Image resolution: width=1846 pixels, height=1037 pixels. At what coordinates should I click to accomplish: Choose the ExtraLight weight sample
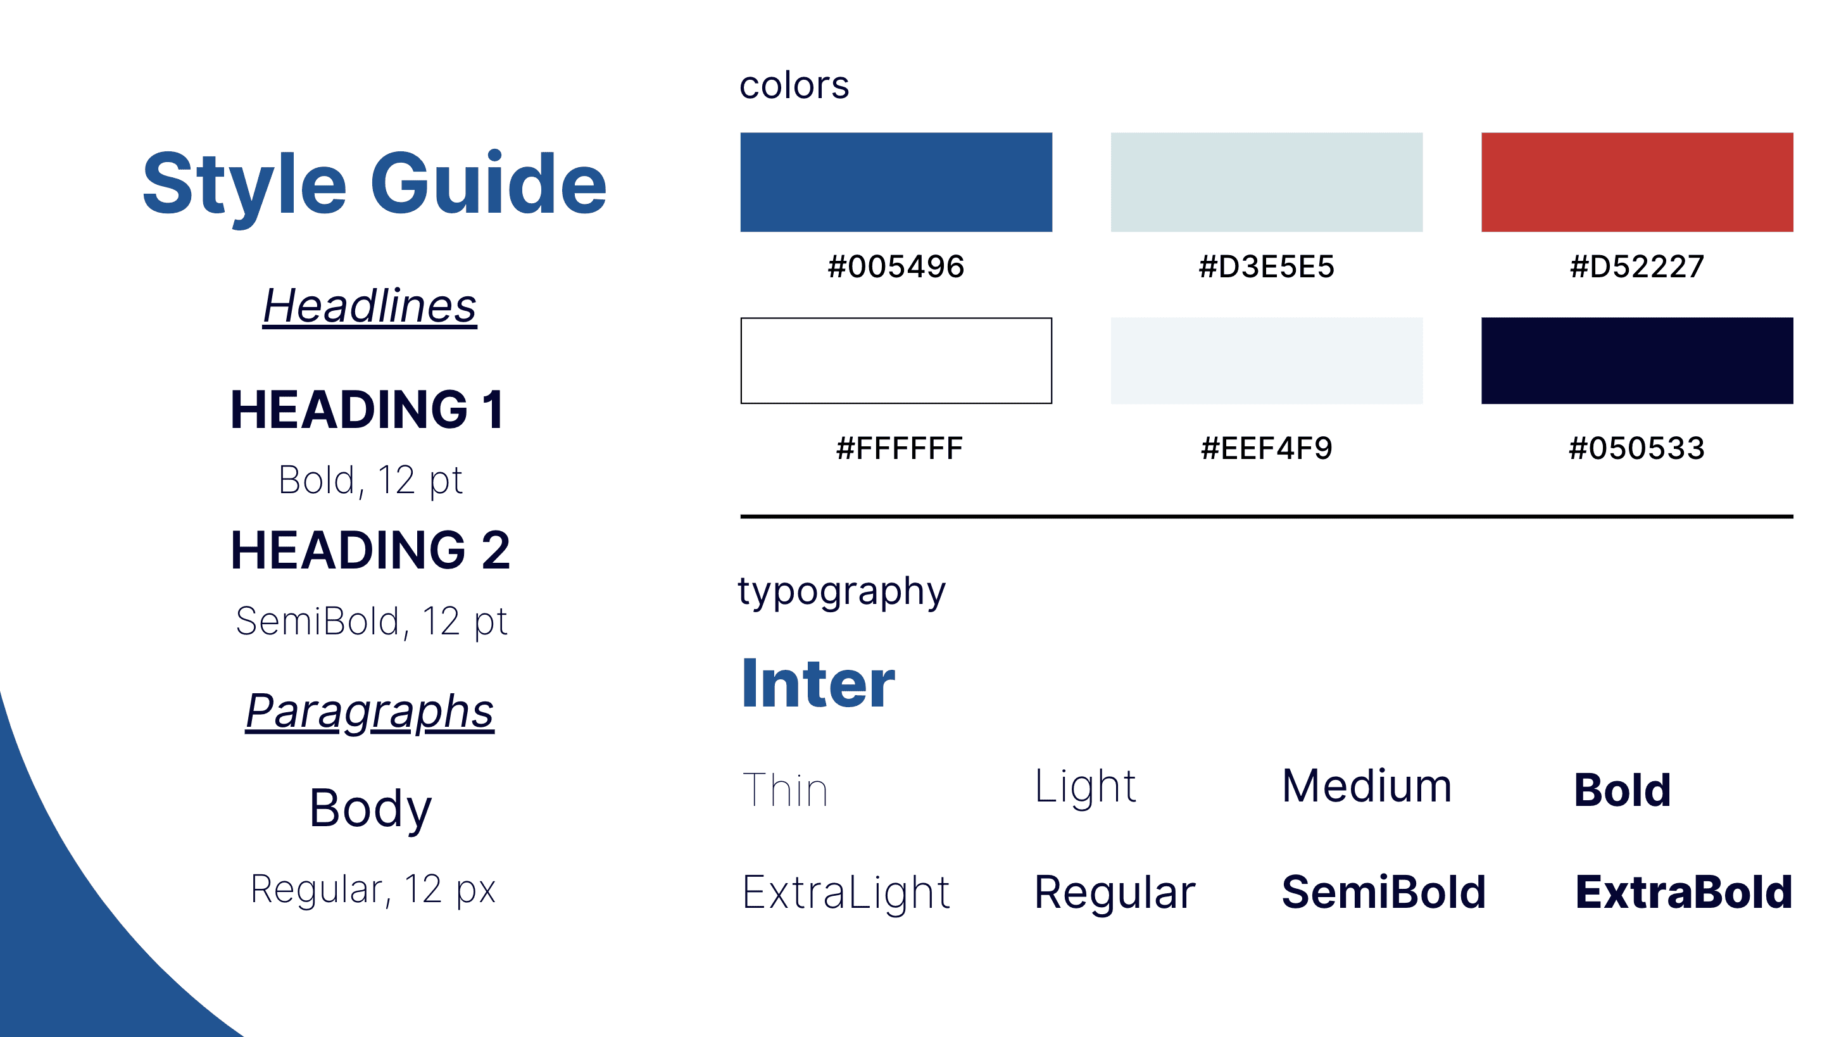point(846,894)
